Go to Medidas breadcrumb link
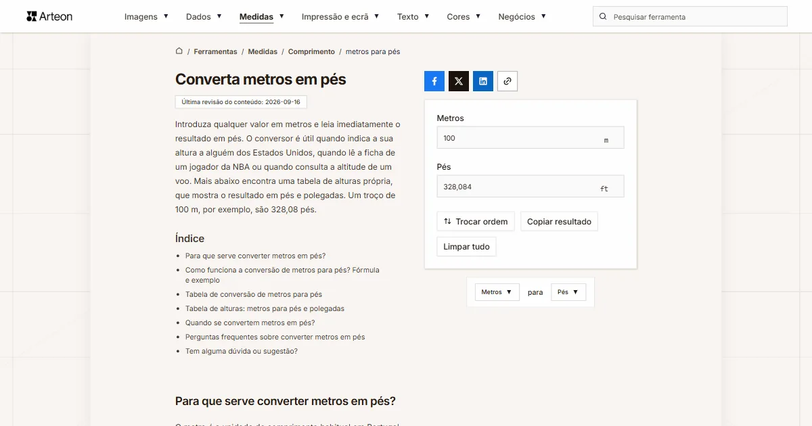Viewport: 812px width, 426px height. tap(263, 51)
